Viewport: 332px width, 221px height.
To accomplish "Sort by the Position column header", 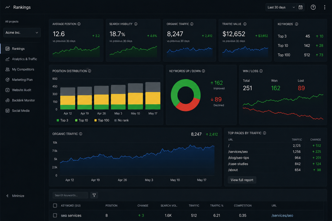I will point(112,205).
